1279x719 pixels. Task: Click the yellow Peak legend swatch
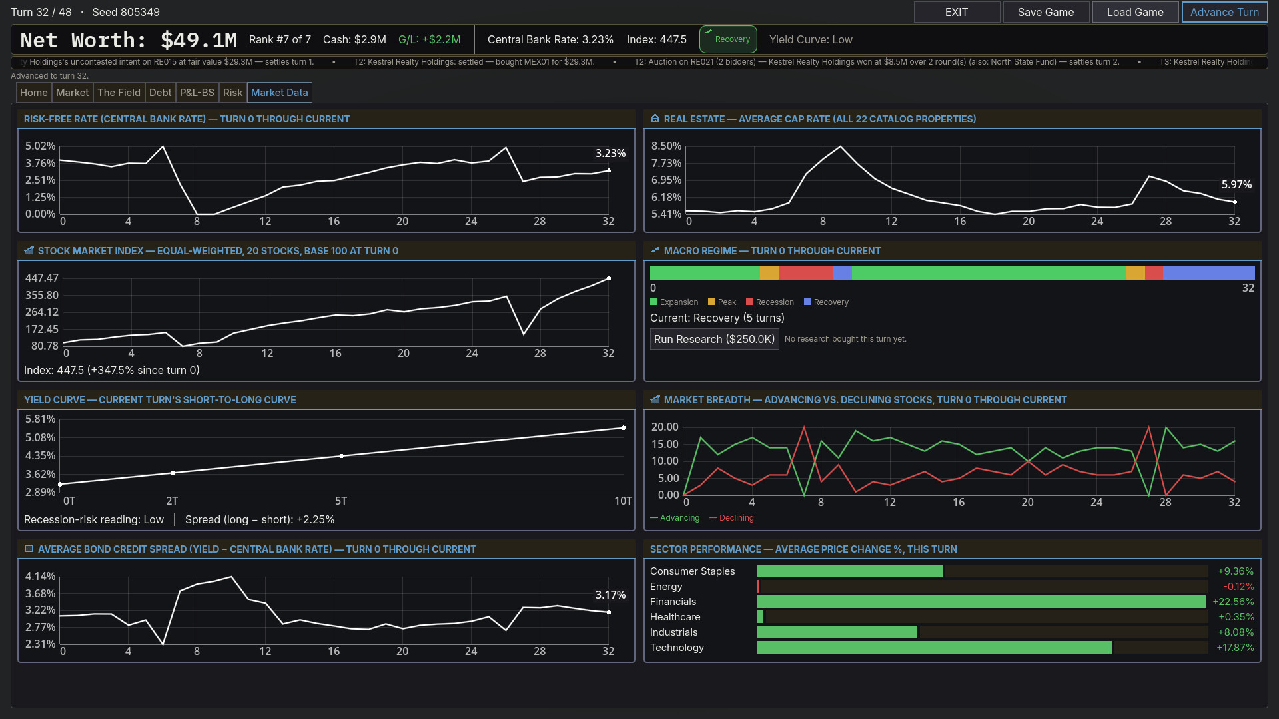pyautogui.click(x=711, y=302)
